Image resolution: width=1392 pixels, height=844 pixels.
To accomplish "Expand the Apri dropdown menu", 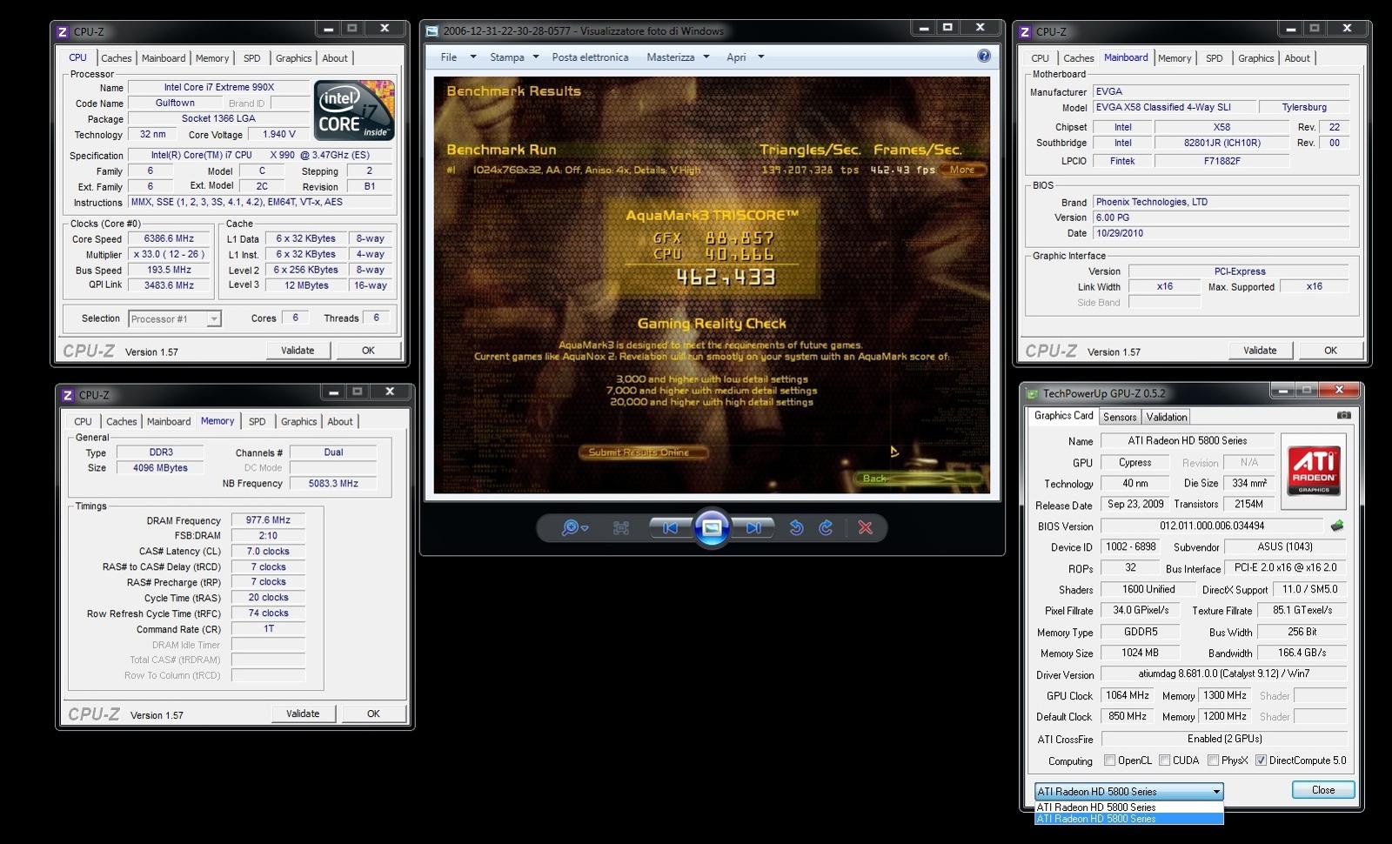I will pos(761,57).
